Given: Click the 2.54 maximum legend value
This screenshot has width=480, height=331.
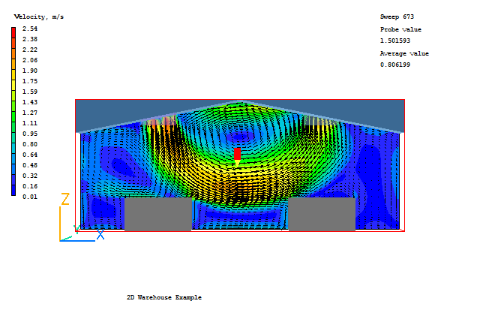Looking at the screenshot, I should [x=30, y=29].
